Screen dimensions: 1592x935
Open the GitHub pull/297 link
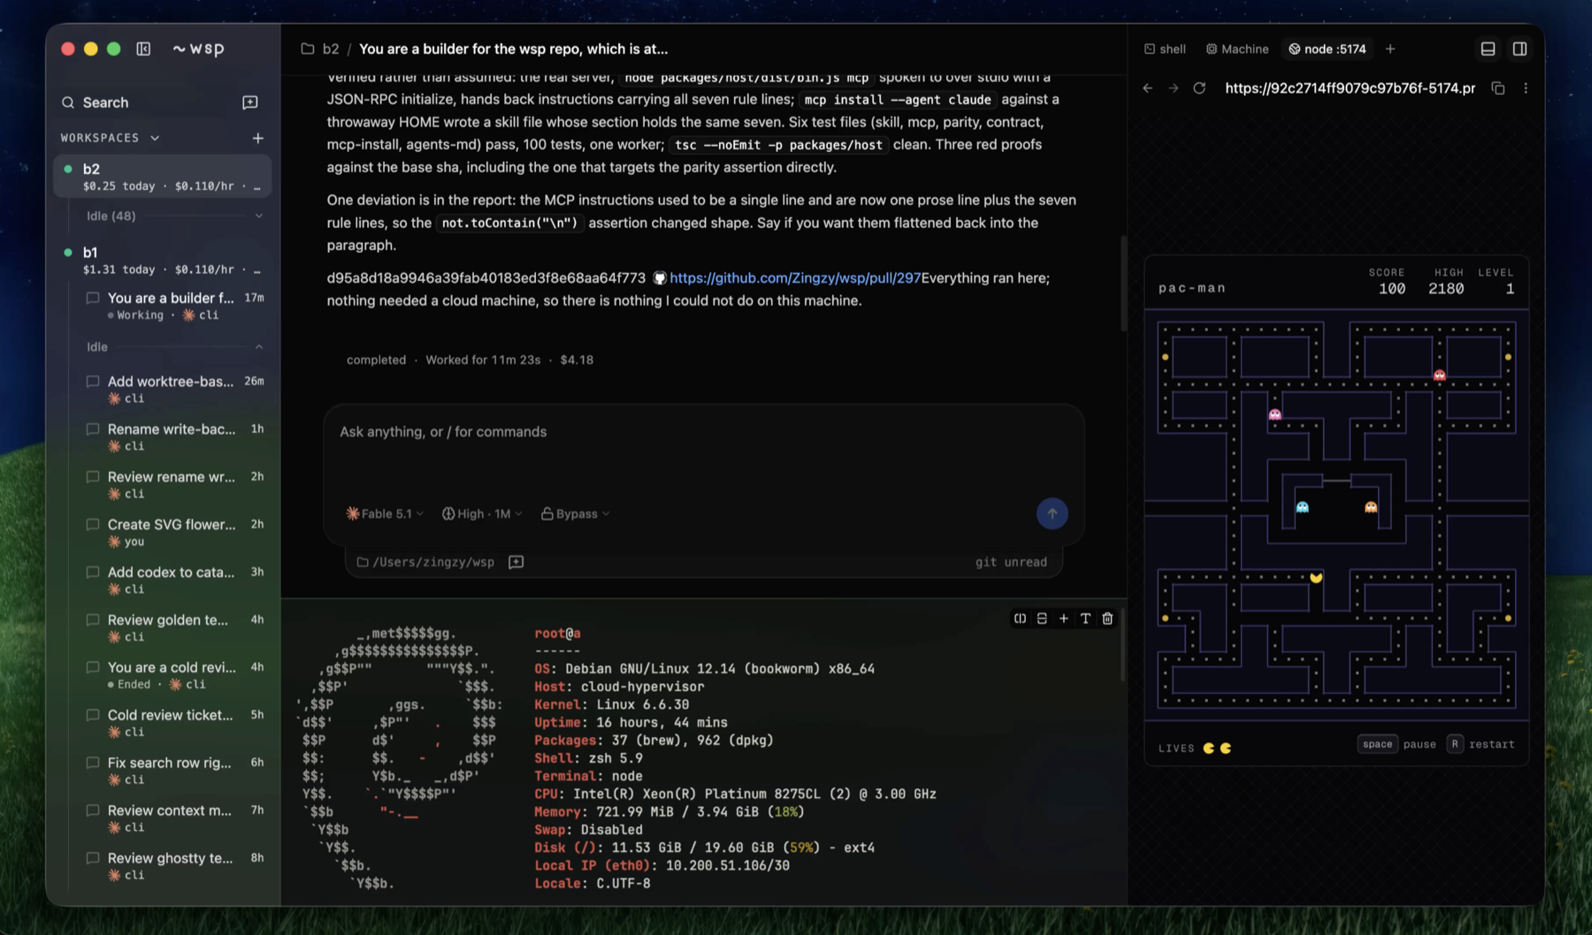click(x=795, y=277)
